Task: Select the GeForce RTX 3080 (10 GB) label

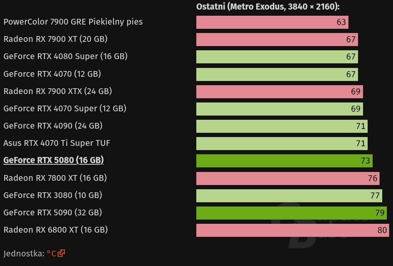Action: (53, 195)
